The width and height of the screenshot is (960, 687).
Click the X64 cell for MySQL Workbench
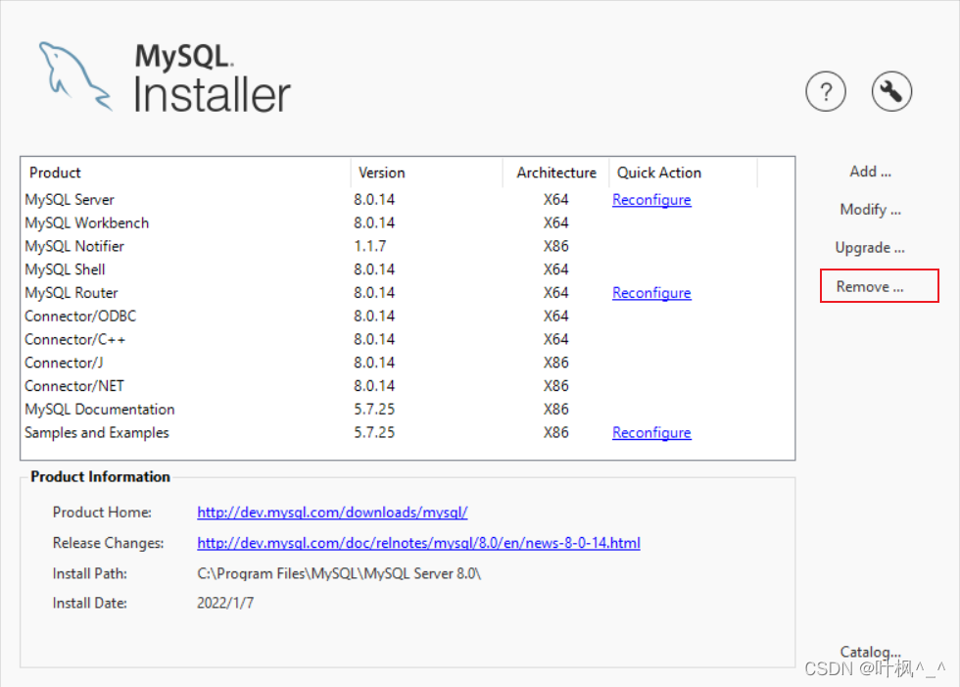point(556,222)
